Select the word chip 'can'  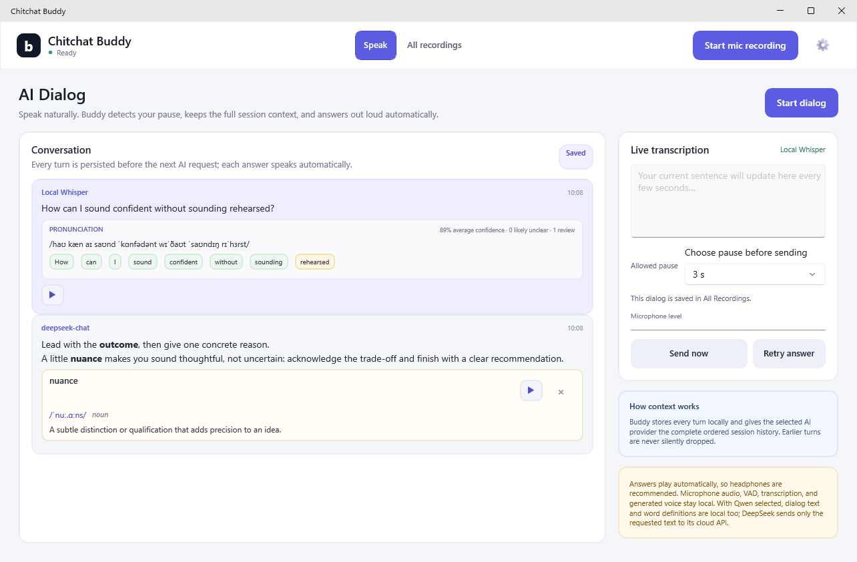click(x=91, y=262)
